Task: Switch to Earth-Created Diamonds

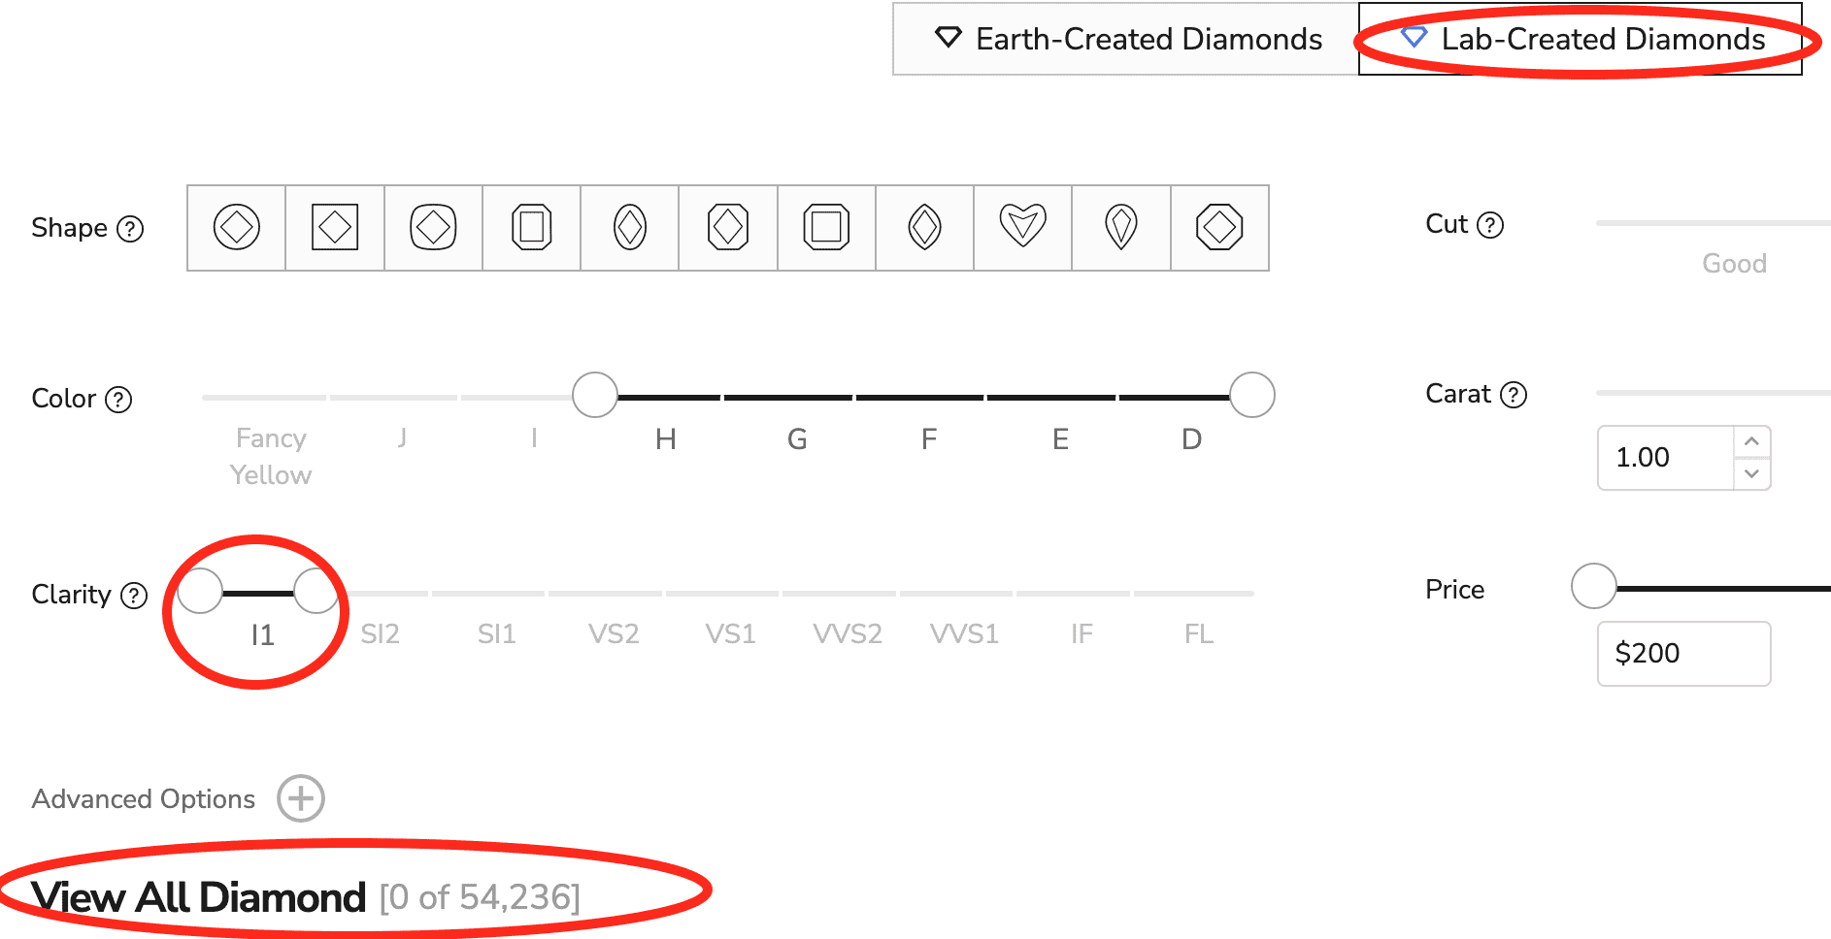Action: (x=1126, y=40)
